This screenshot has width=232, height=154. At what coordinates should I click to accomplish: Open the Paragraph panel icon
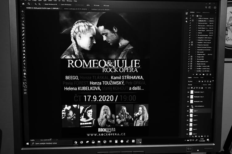(x=186, y=22)
